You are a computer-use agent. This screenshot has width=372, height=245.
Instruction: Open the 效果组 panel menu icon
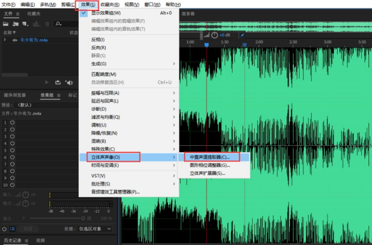coord(58,95)
